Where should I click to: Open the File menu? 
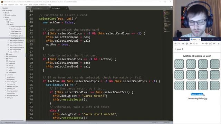point(2,4)
